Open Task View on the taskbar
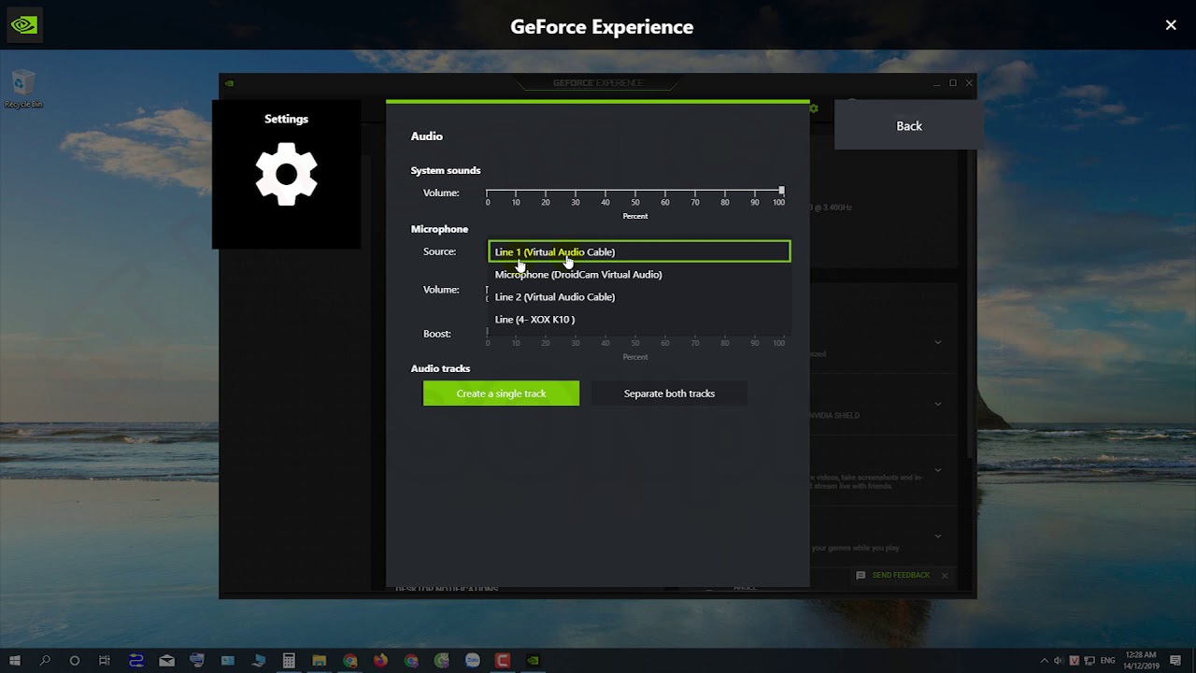This screenshot has width=1196, height=673. [105, 661]
